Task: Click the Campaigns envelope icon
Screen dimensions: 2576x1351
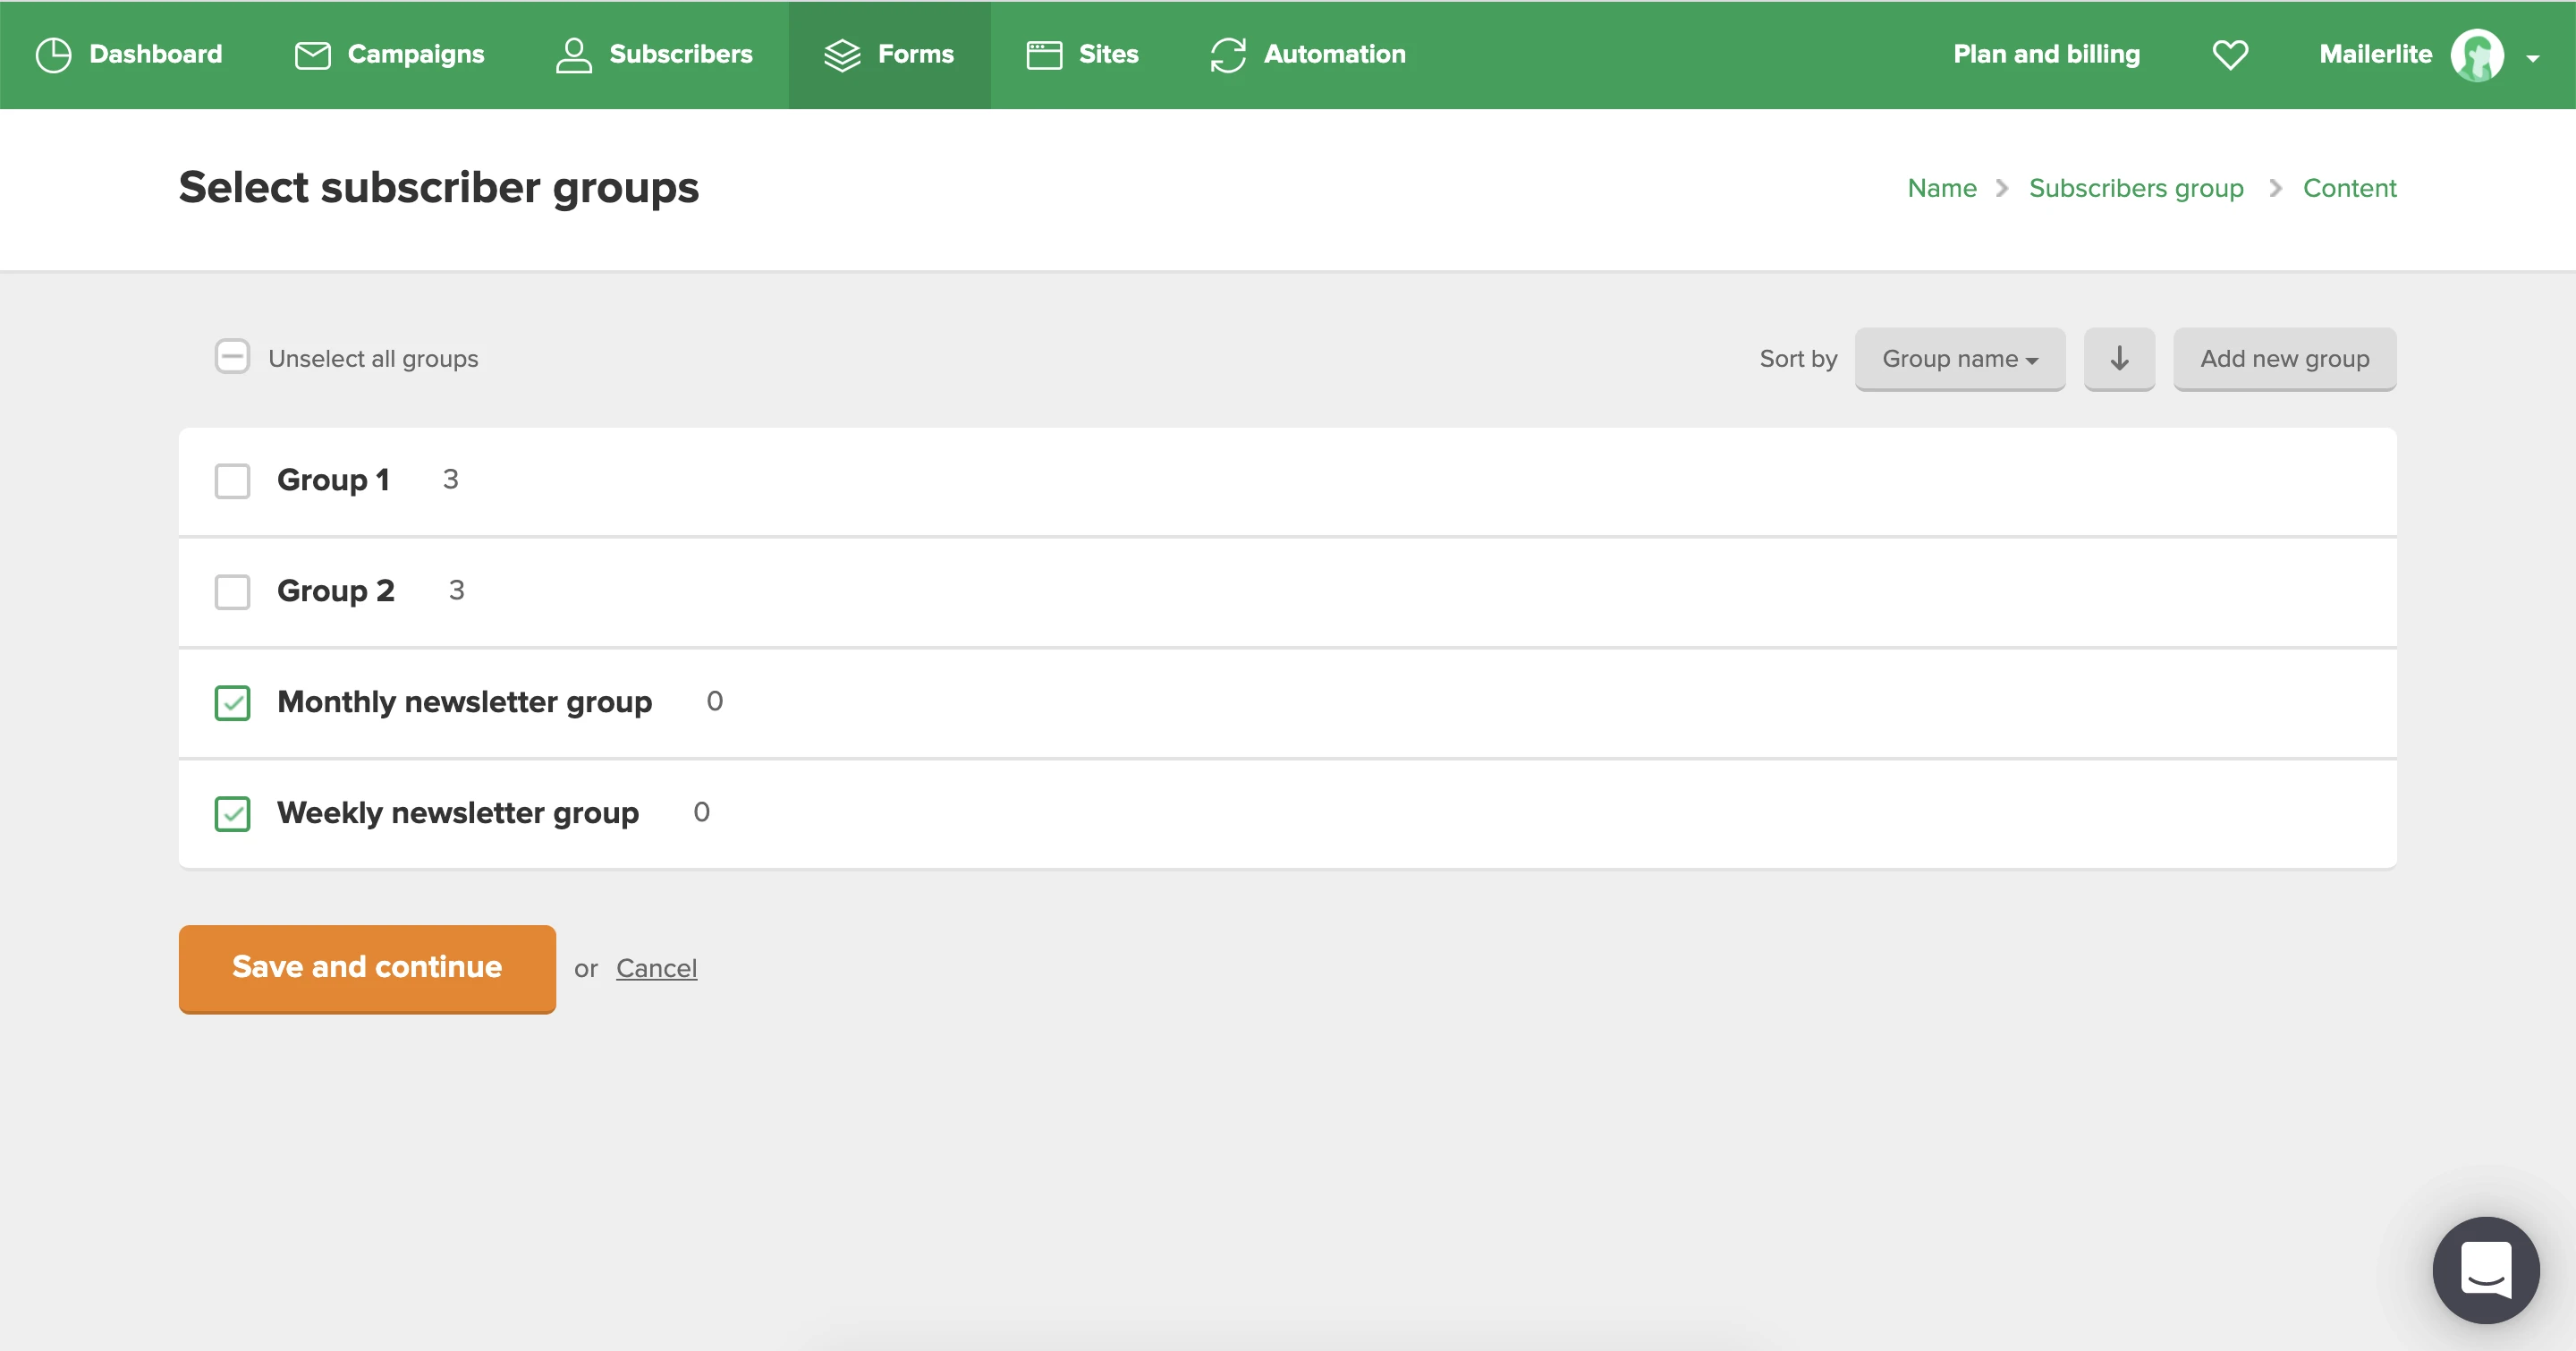Action: pos(312,55)
